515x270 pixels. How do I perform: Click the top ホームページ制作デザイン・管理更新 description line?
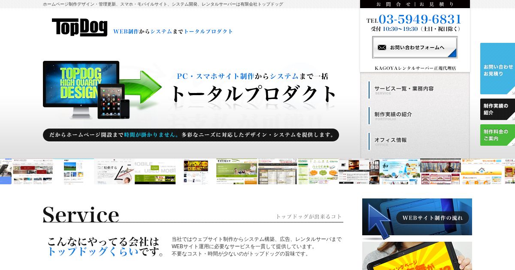tap(163, 4)
